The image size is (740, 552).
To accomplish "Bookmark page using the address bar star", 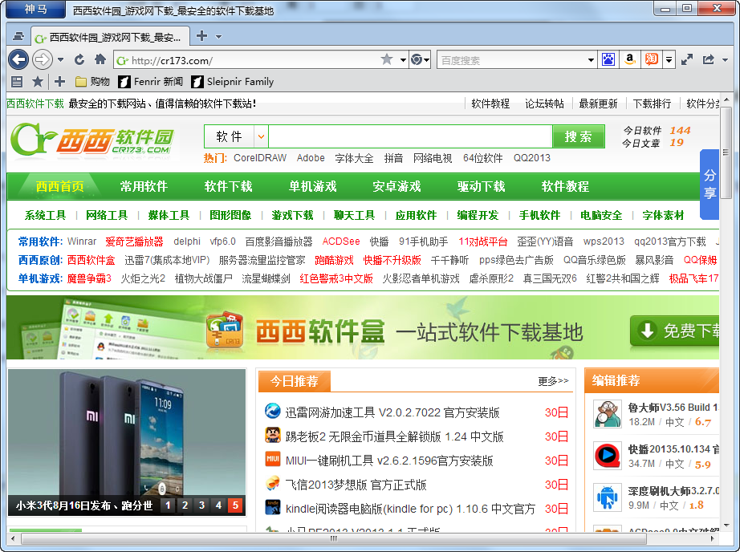I will click(x=387, y=59).
